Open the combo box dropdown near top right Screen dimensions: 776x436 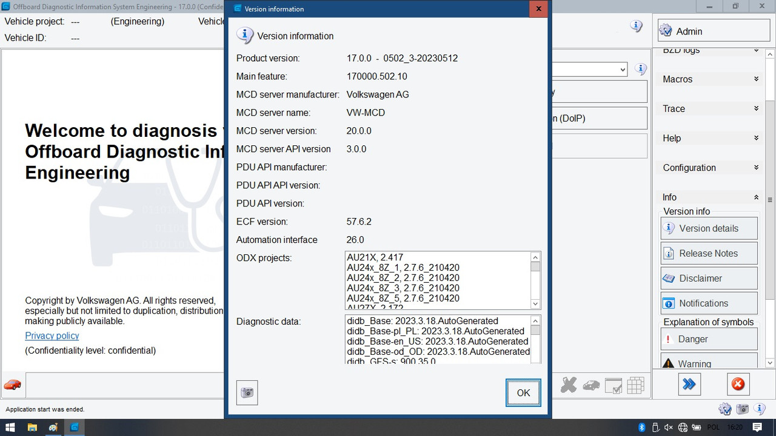tap(622, 69)
